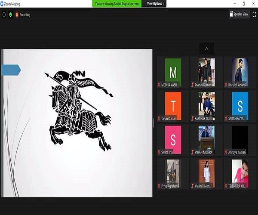The height and width of the screenshot is (215, 258).
Task: Click muted mic icon beside Tarun Kumar
Action: pyautogui.click(x=159, y=119)
